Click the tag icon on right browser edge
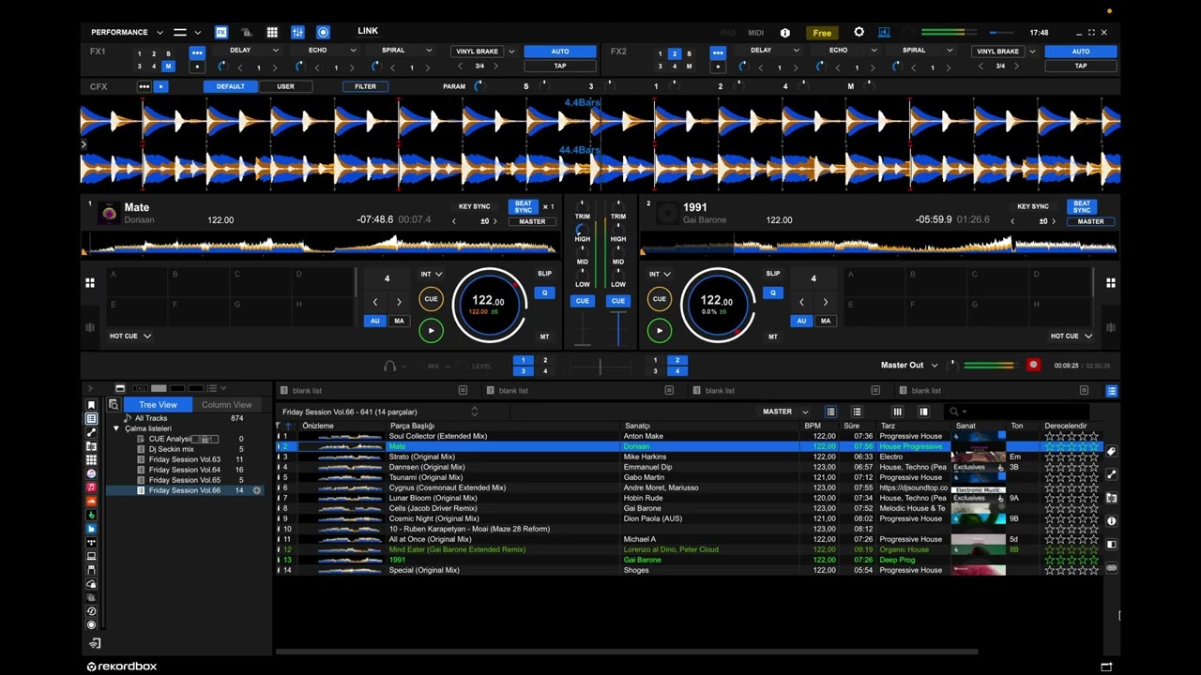Image resolution: width=1201 pixels, height=675 pixels. pyautogui.click(x=1112, y=452)
